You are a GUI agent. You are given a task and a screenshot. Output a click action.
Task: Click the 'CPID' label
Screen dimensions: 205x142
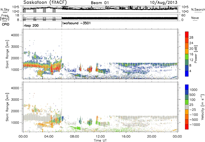(x=6, y=24)
